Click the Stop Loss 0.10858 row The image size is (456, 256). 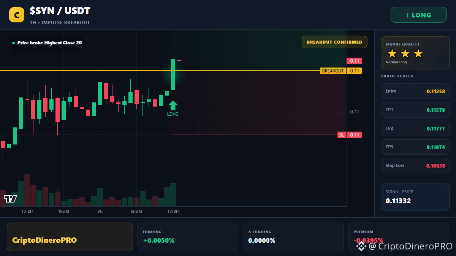point(415,165)
